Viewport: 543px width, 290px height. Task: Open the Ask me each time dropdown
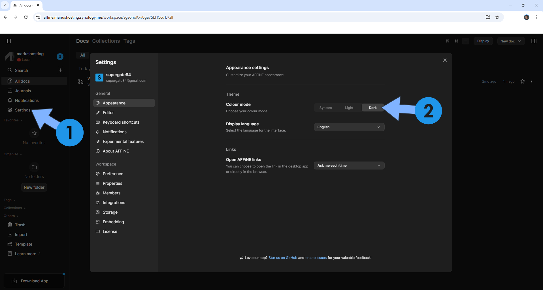pyautogui.click(x=349, y=166)
